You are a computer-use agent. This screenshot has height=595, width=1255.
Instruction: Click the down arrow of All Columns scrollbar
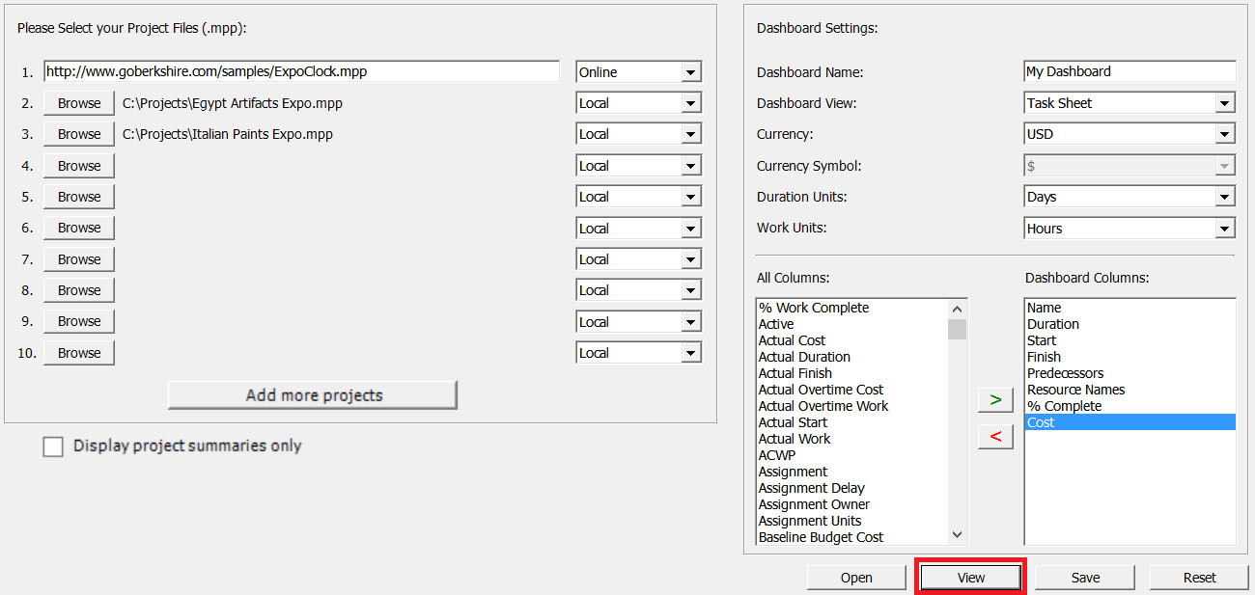957,534
